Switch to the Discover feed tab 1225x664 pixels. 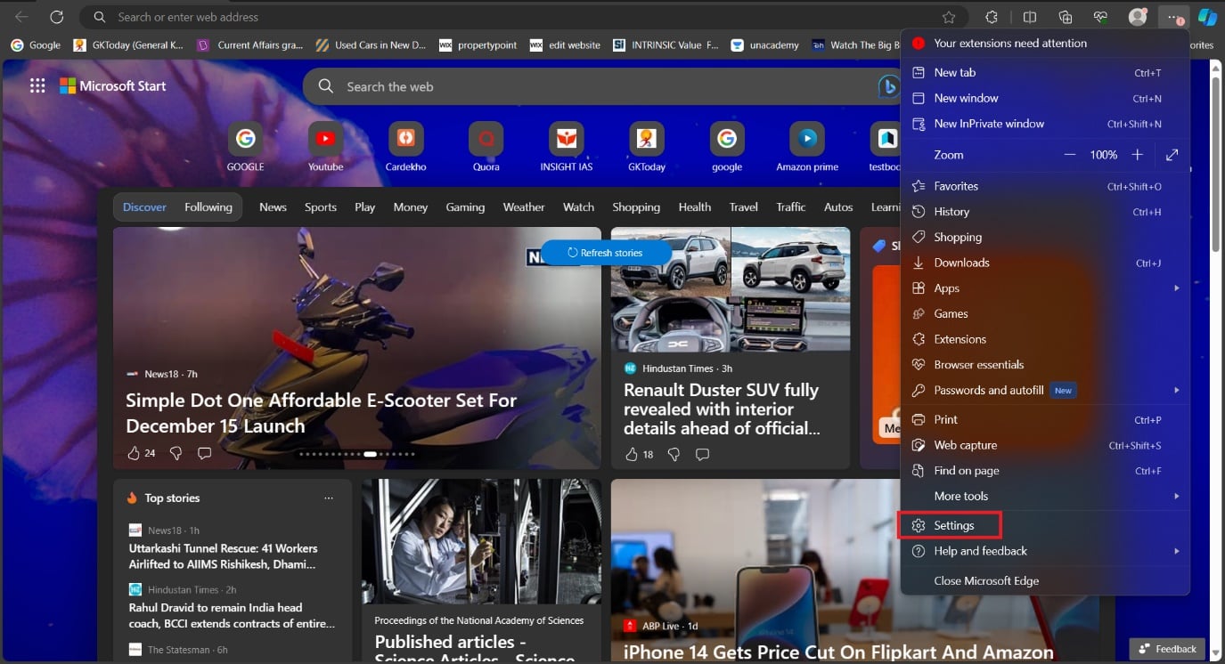(x=144, y=206)
